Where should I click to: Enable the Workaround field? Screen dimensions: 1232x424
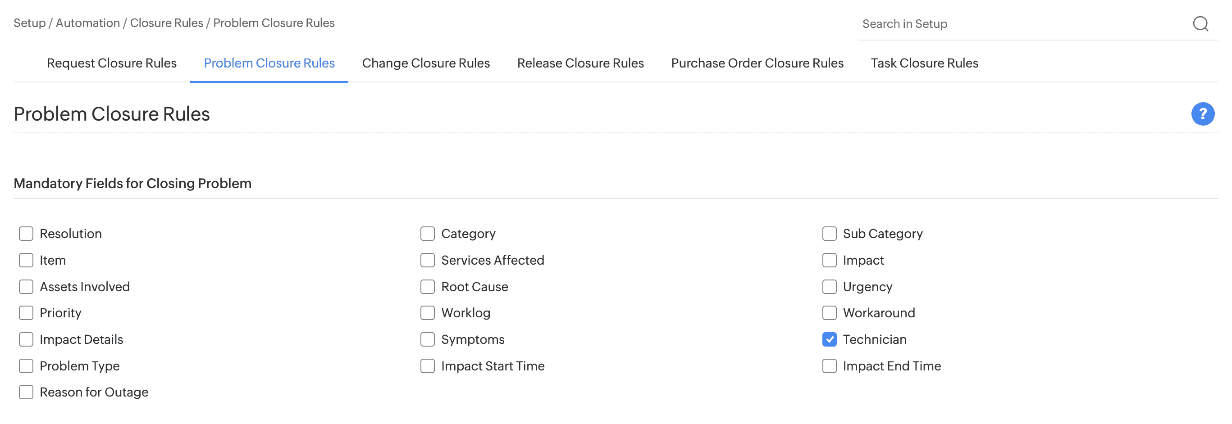829,313
